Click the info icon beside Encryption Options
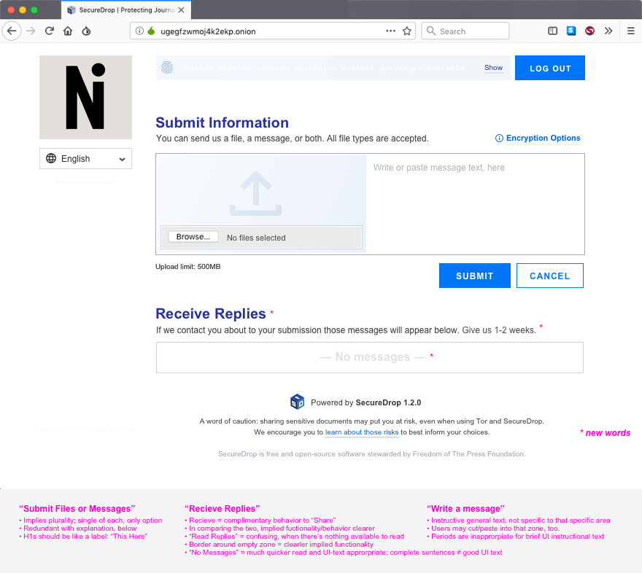 pos(499,139)
